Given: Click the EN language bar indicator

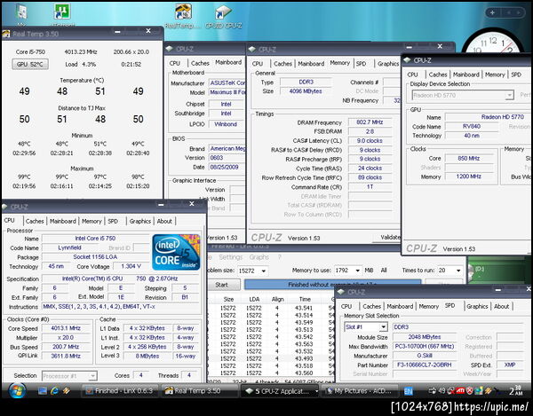Looking at the screenshot, I should pyautogui.click(x=409, y=391).
